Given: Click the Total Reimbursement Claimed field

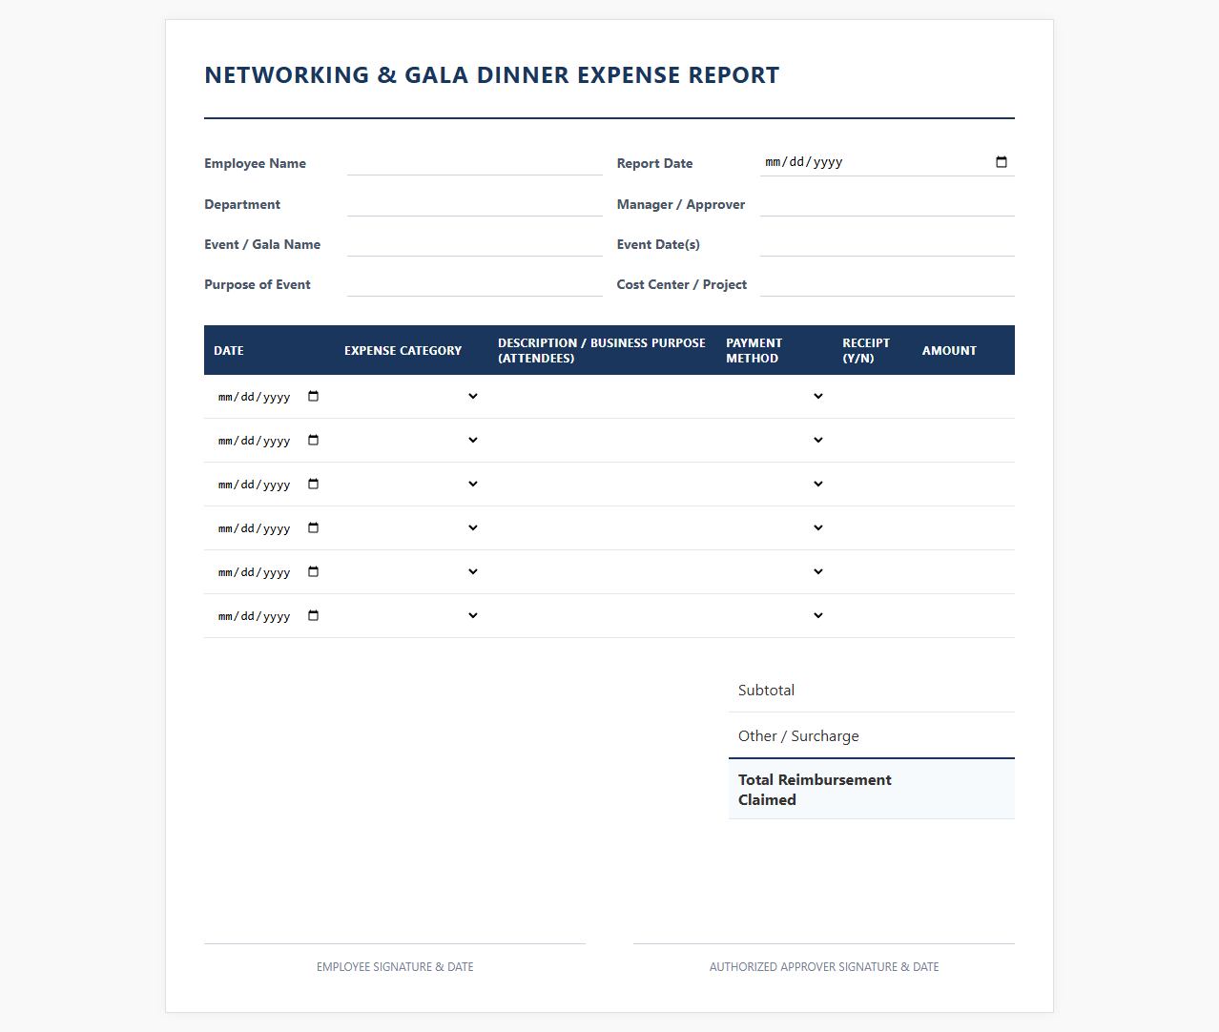Looking at the screenshot, I should click(960, 790).
